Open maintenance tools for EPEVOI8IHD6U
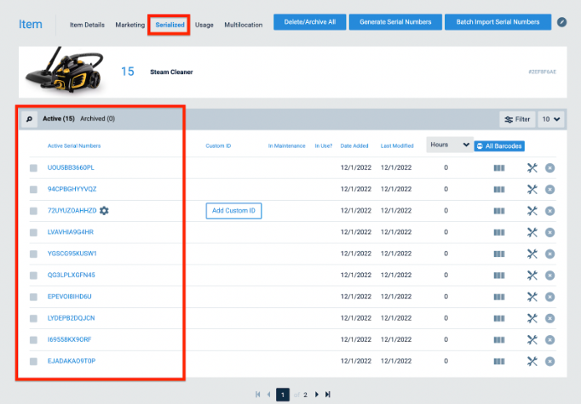This screenshot has width=581, height=404. tap(532, 297)
